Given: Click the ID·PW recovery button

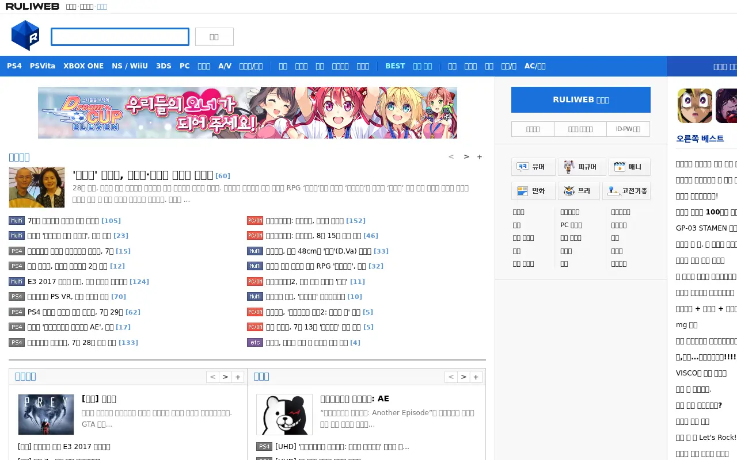Looking at the screenshot, I should [x=628, y=129].
